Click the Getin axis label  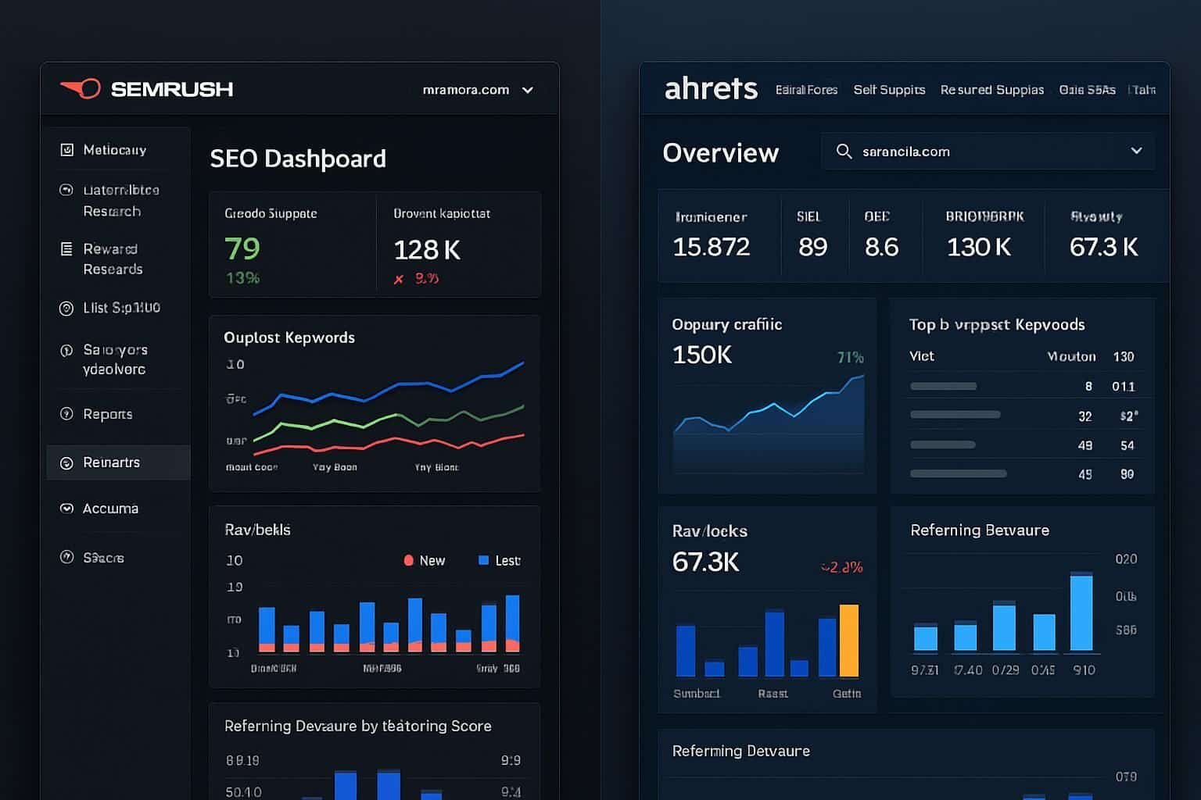coord(847,694)
